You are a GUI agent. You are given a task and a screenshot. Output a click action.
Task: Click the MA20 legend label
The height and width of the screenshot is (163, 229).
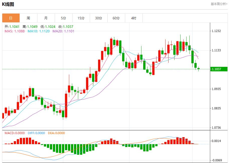(x=63, y=31)
